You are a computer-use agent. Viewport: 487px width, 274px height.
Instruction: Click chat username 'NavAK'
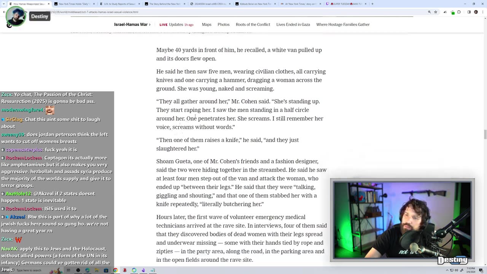8,249
